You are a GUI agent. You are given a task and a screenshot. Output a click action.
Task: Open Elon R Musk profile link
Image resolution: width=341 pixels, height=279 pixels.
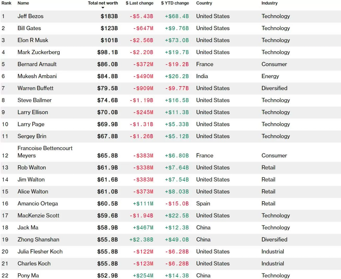click(33, 40)
